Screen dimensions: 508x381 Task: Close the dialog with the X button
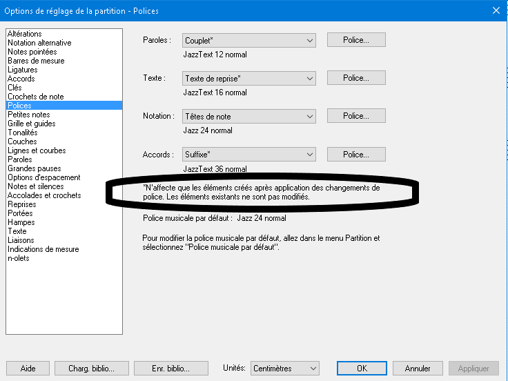pyautogui.click(x=496, y=10)
